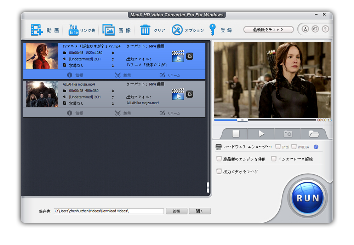Image resolution: width=354 pixels, height=245 pixels.
Task: Open the gear settings for the TVアニメ video
Action: 190,56
